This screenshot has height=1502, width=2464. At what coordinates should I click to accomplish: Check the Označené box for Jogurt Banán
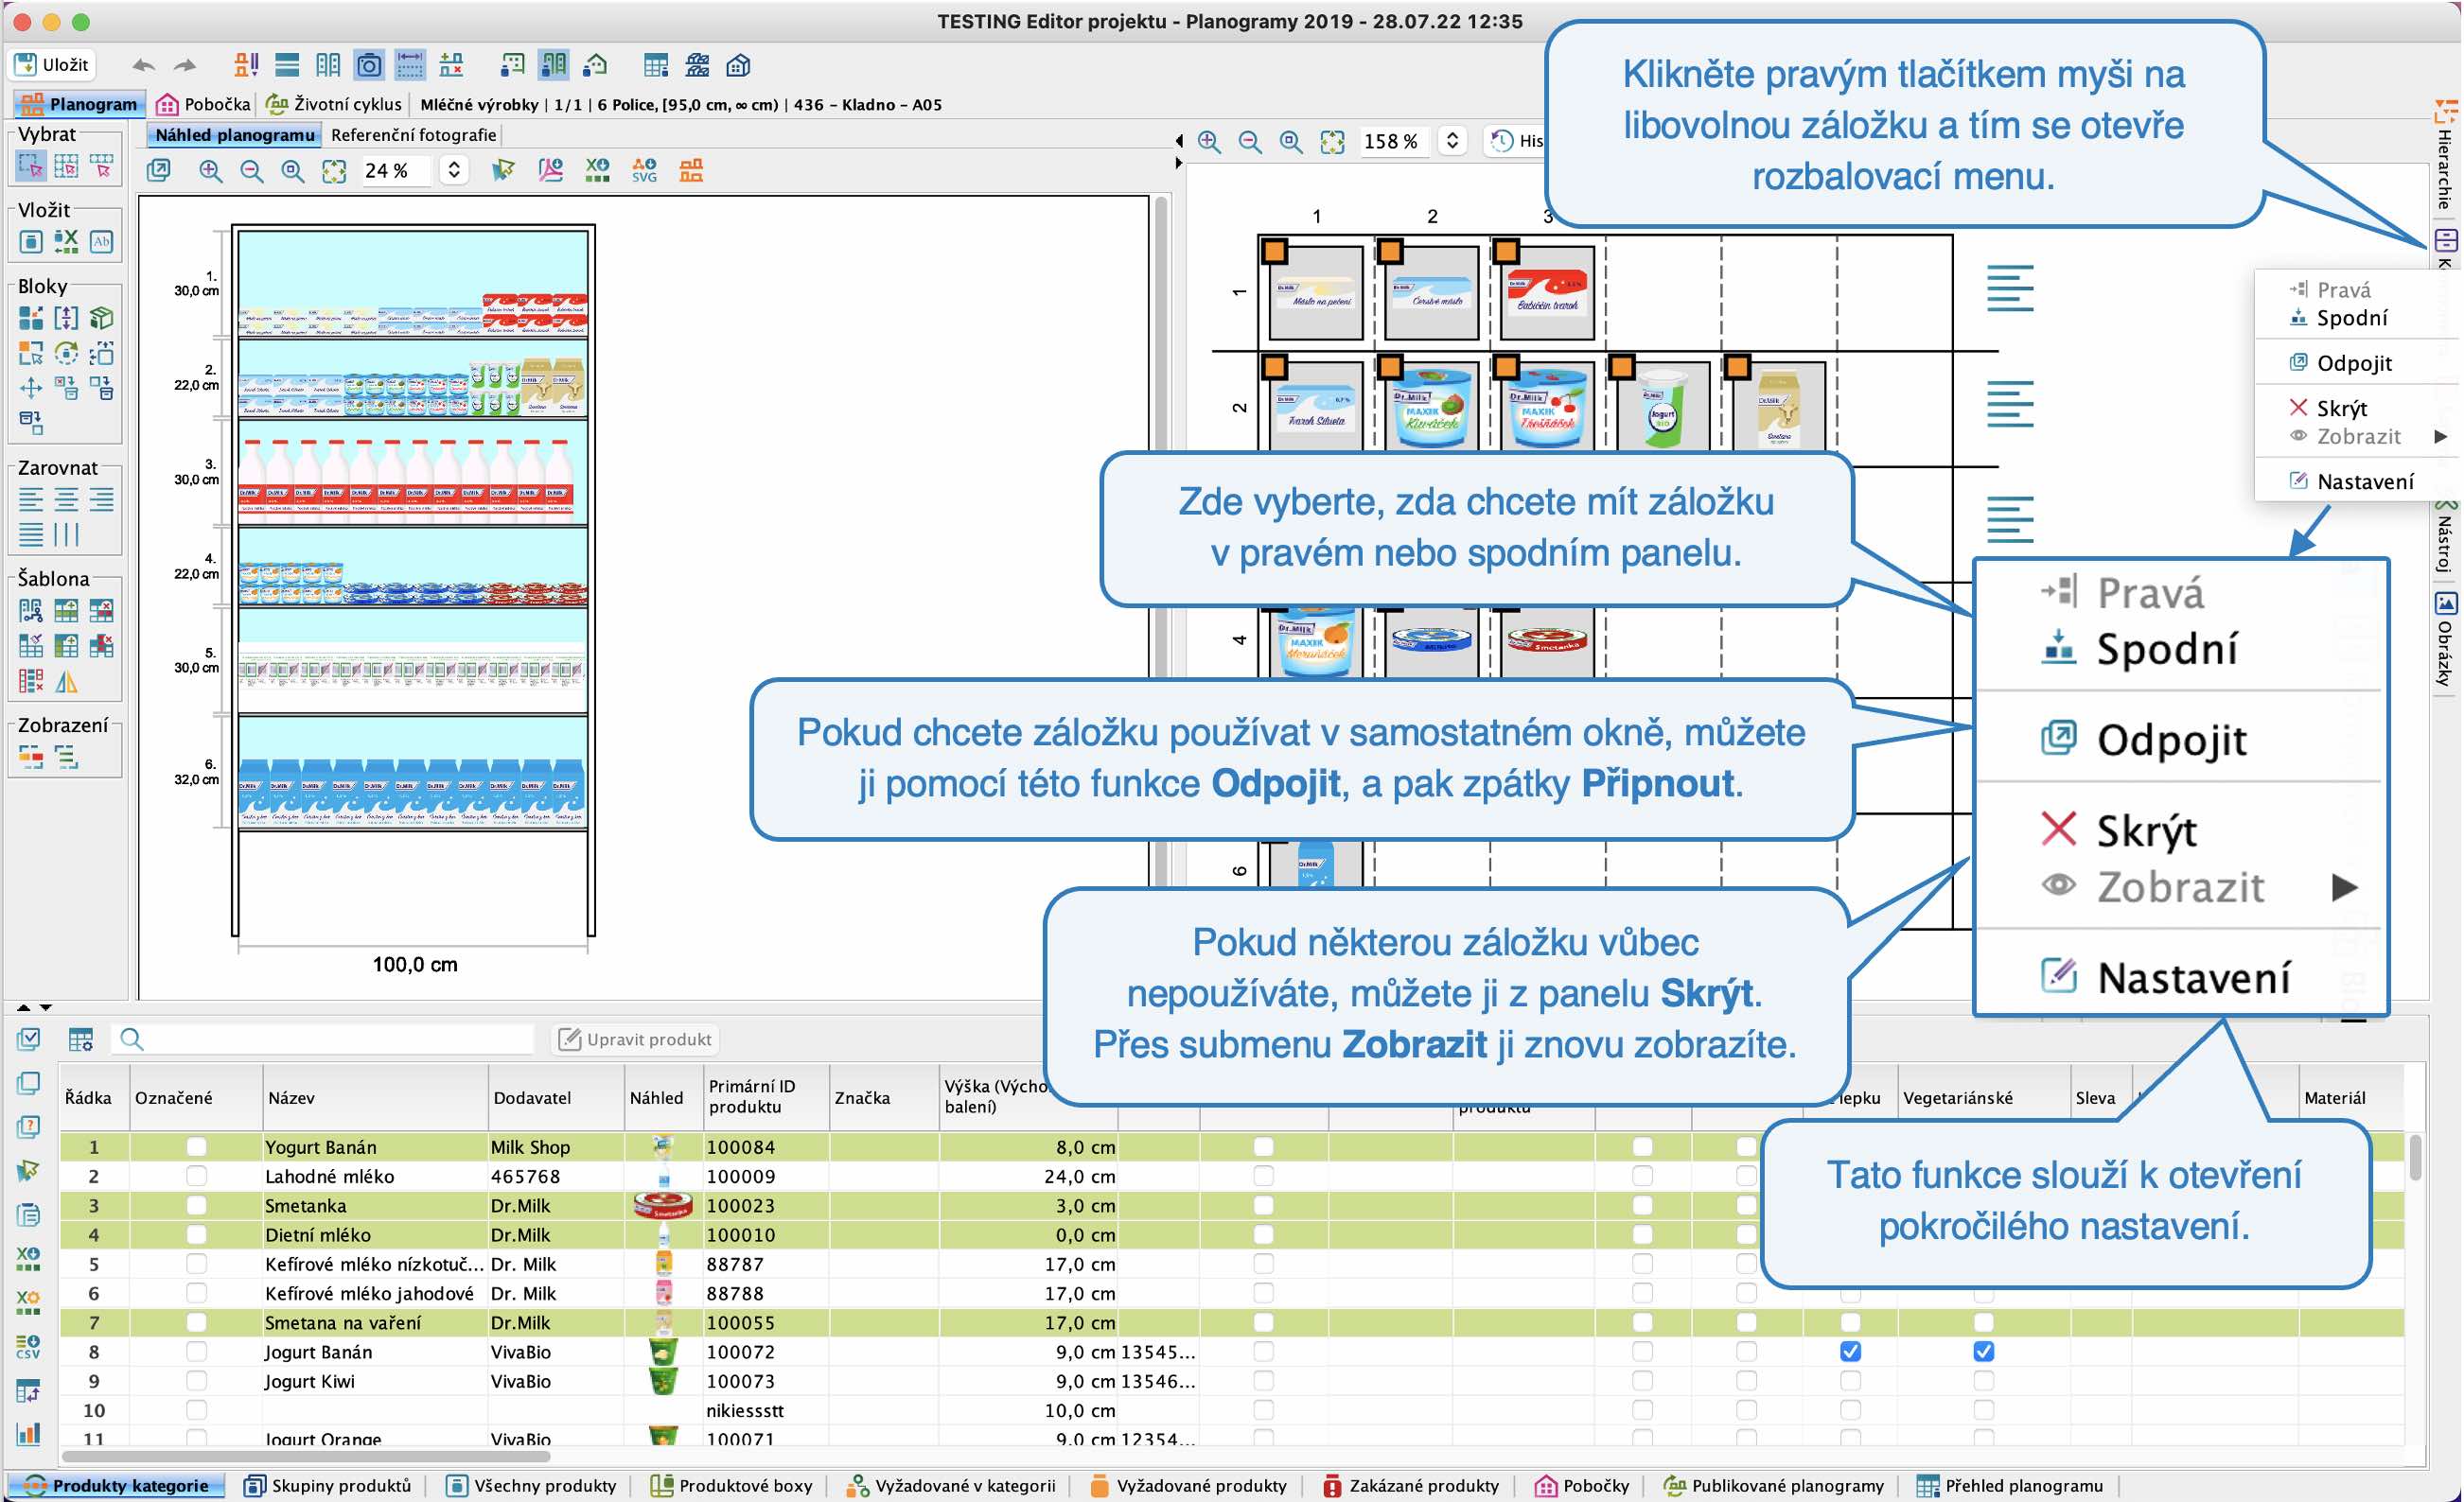[x=196, y=1351]
